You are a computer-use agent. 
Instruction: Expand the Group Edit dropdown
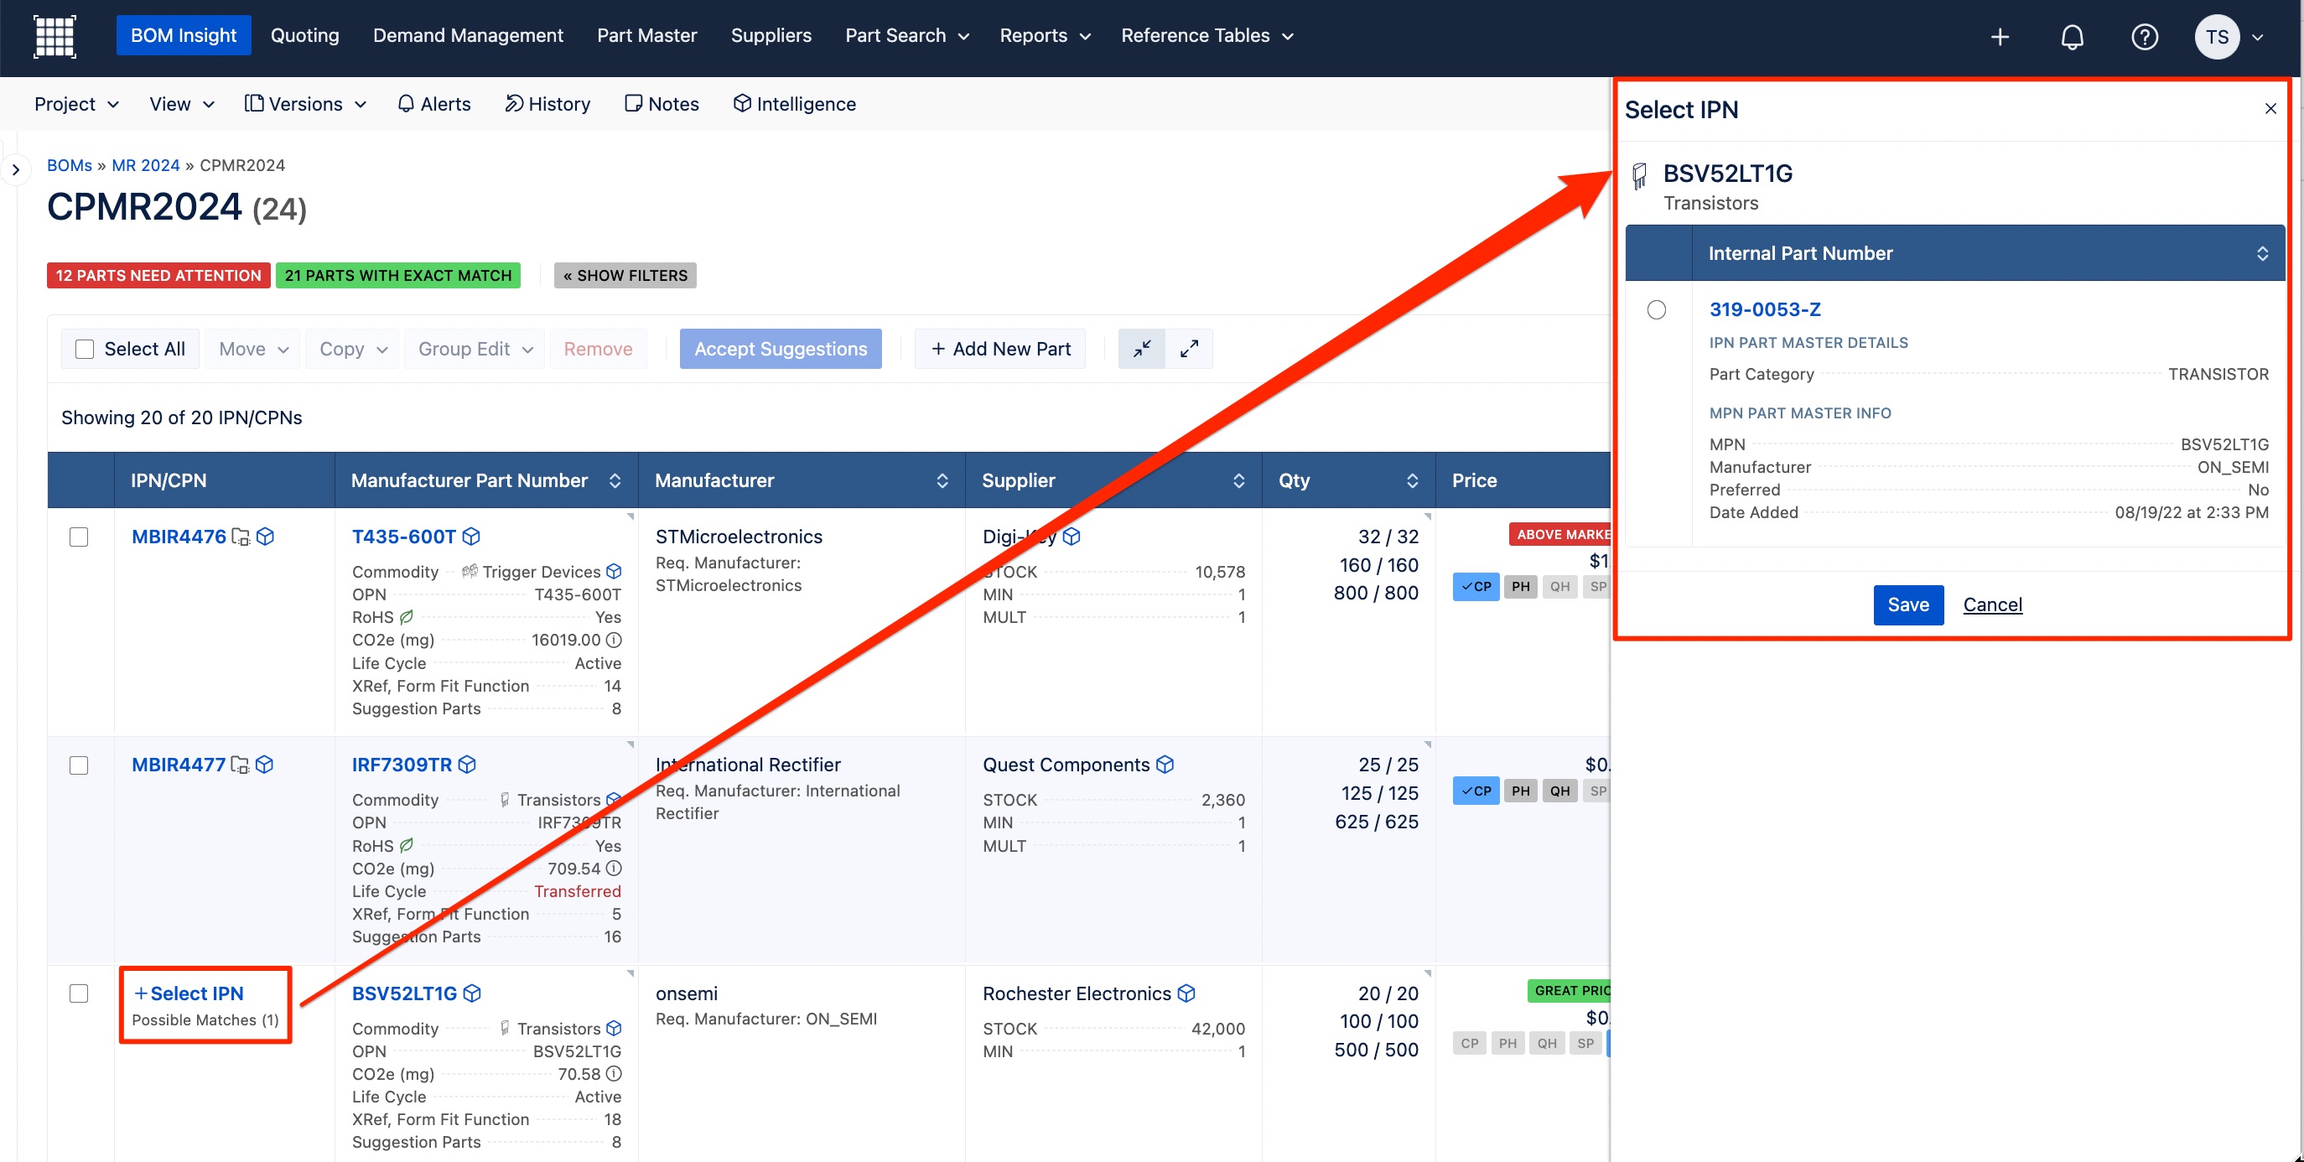(x=475, y=349)
